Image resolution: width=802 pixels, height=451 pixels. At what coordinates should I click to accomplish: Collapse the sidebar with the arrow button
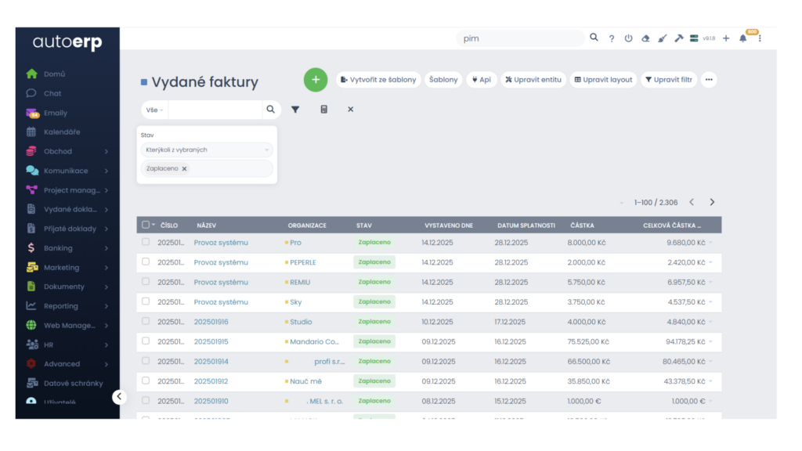click(x=119, y=397)
